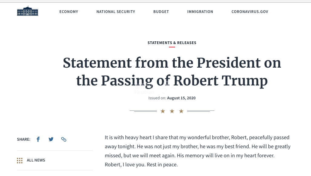The image size is (311, 176).
Task: Go to National Security section
Action: [x=116, y=12]
